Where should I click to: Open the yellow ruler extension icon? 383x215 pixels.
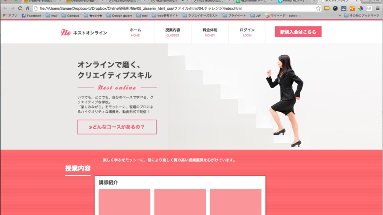click(326, 8)
